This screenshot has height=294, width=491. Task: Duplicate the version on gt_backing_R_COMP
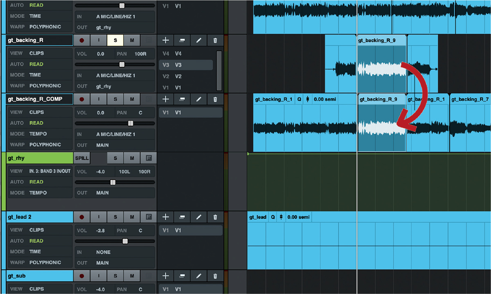click(x=182, y=99)
